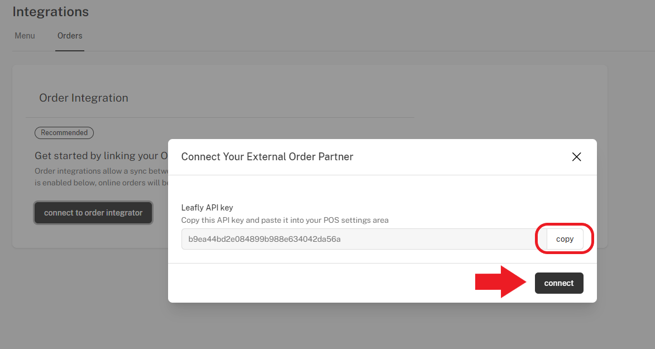
Task: Click the dialog title Connect Your External Order Partner
Action: [x=267, y=157]
